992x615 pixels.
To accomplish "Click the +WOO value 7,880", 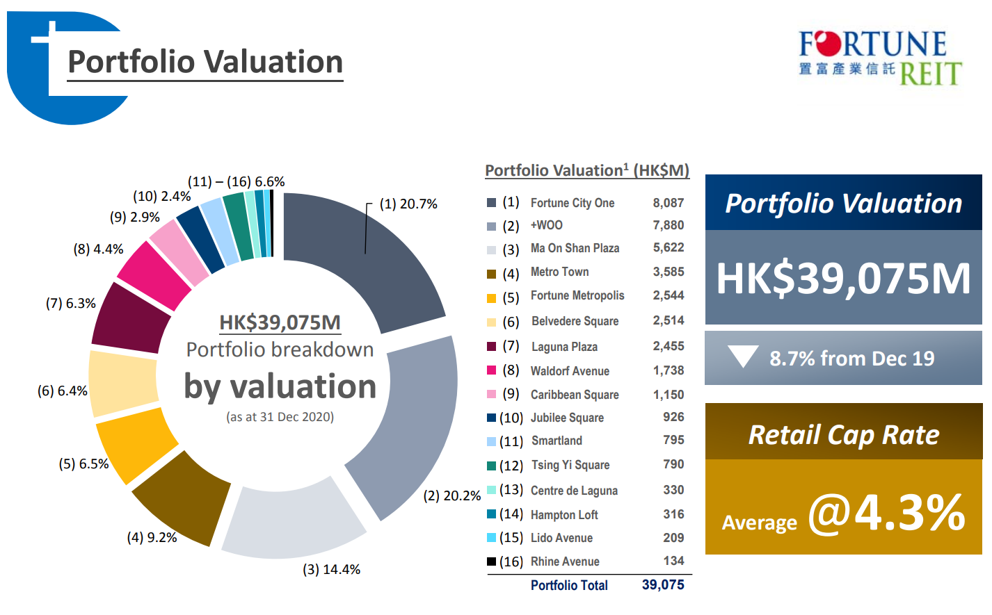I will pos(669,225).
